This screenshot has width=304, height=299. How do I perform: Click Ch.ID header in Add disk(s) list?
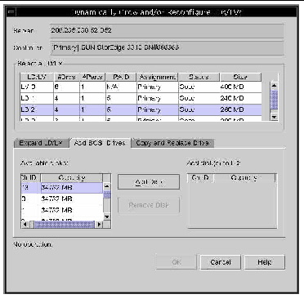(x=200, y=178)
